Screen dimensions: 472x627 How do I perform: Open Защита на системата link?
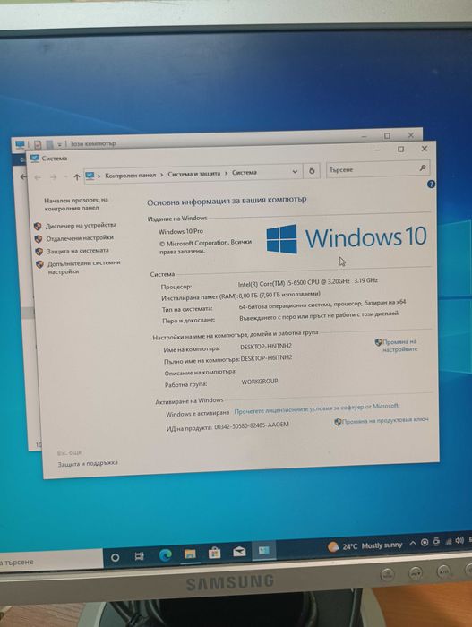(x=78, y=251)
